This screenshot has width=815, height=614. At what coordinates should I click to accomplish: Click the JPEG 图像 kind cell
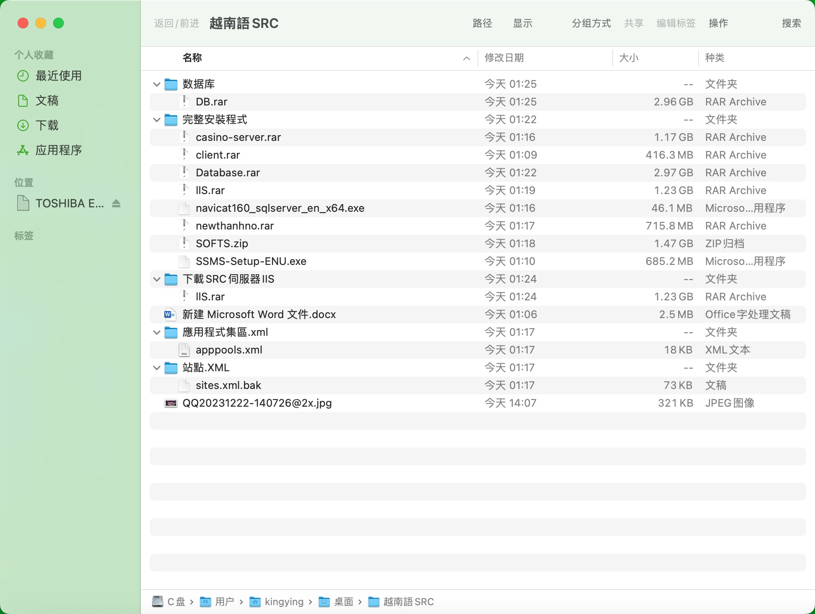[x=730, y=403]
